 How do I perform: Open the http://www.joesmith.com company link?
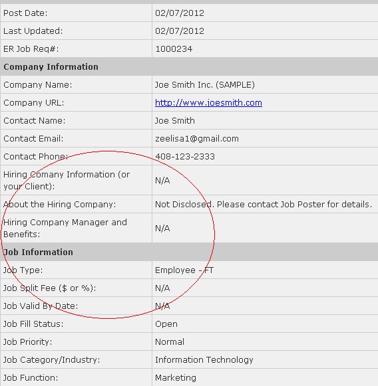[208, 103]
